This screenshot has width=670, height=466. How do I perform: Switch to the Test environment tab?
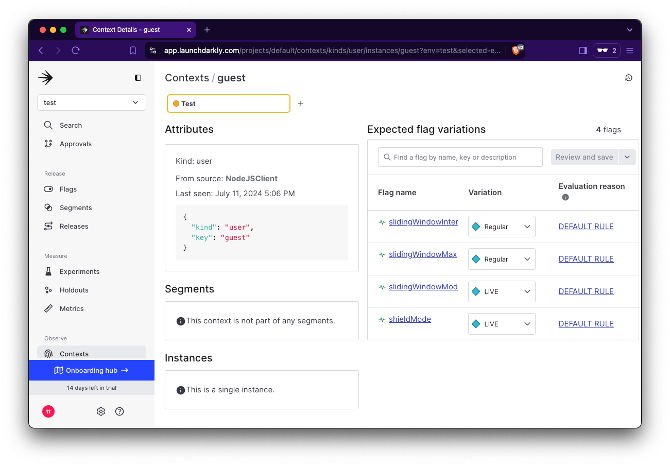pos(228,103)
